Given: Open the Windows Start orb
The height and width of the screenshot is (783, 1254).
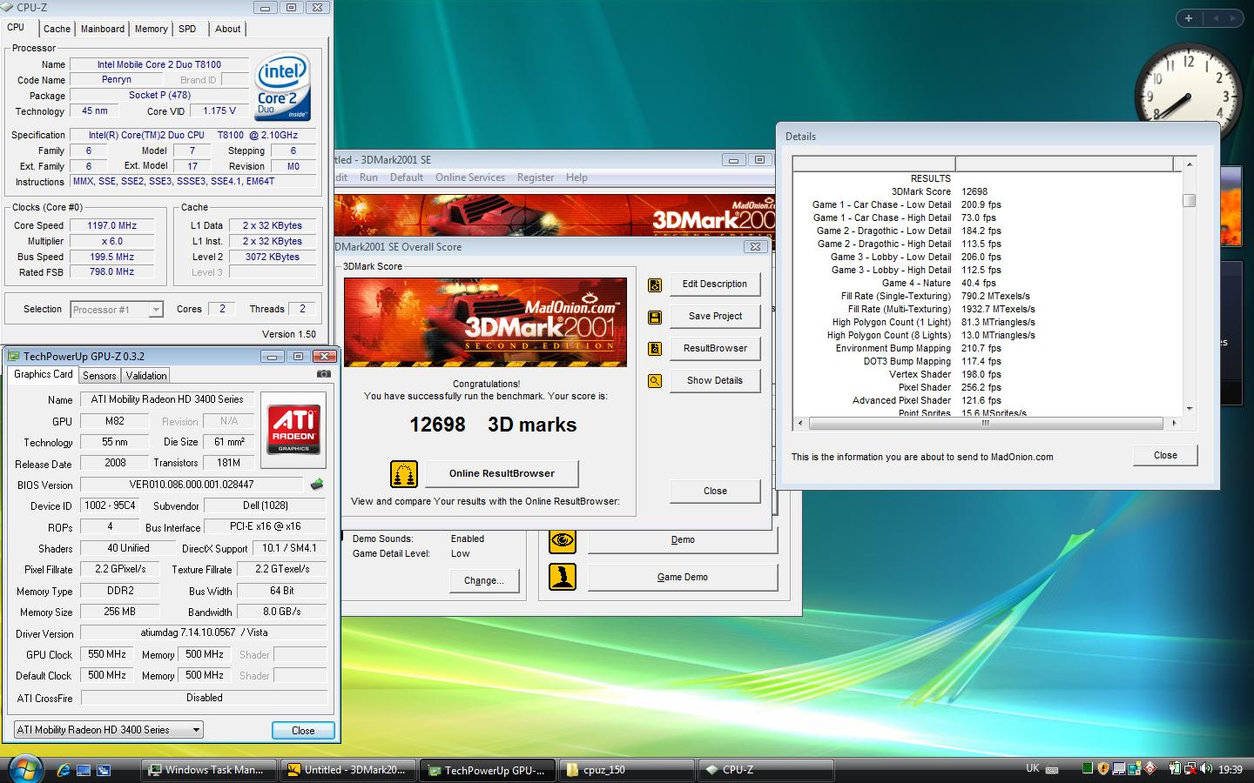Looking at the screenshot, I should coord(24,769).
